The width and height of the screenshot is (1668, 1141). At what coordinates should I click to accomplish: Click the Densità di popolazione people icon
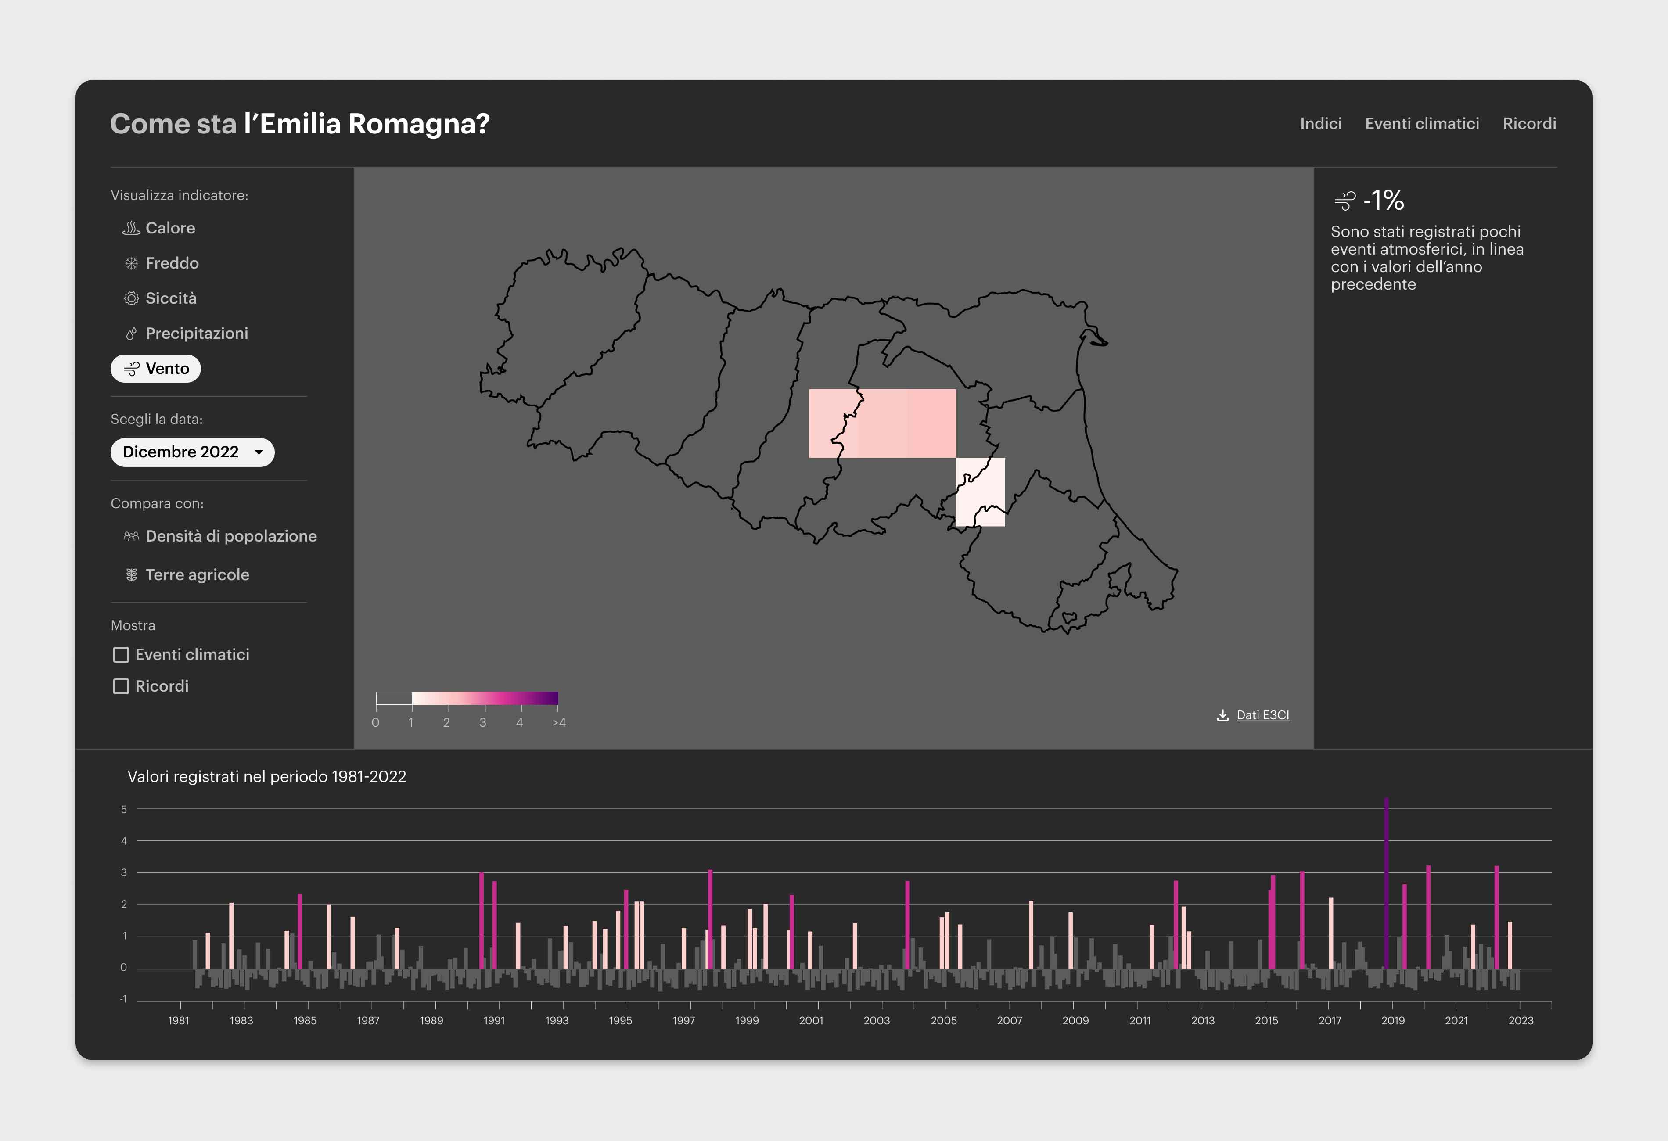131,535
